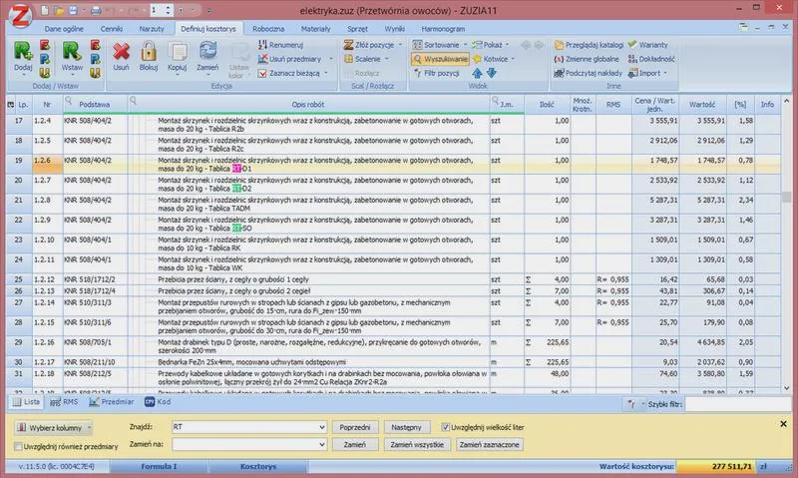Click the Formuła I status bar button
The image size is (798, 478).
[x=159, y=466]
